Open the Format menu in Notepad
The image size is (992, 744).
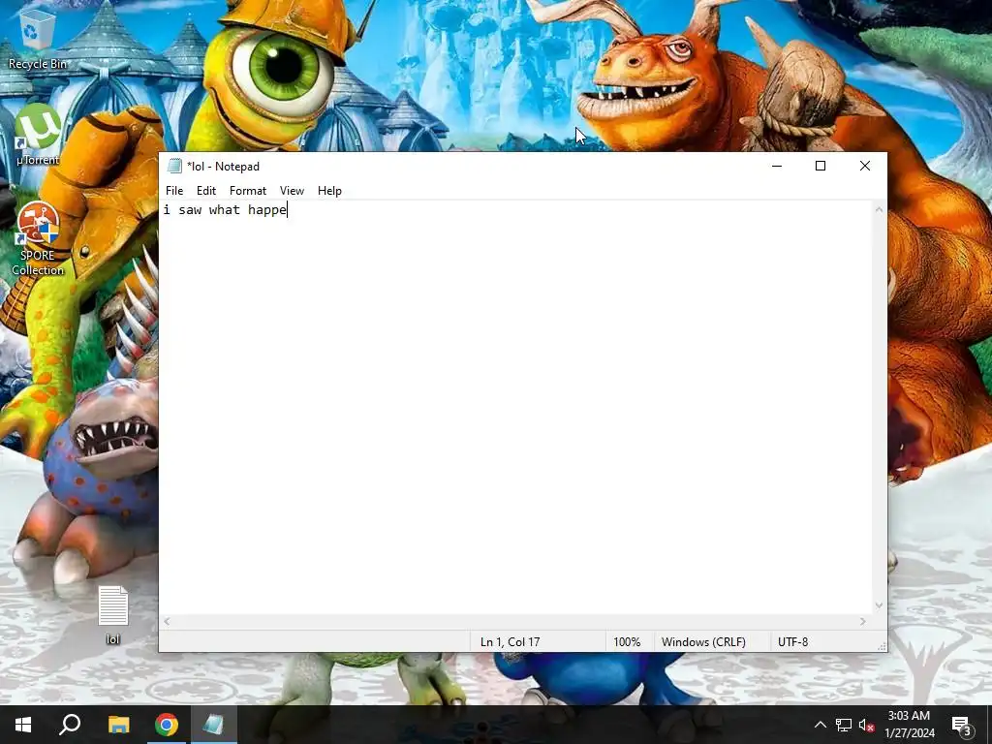247,191
